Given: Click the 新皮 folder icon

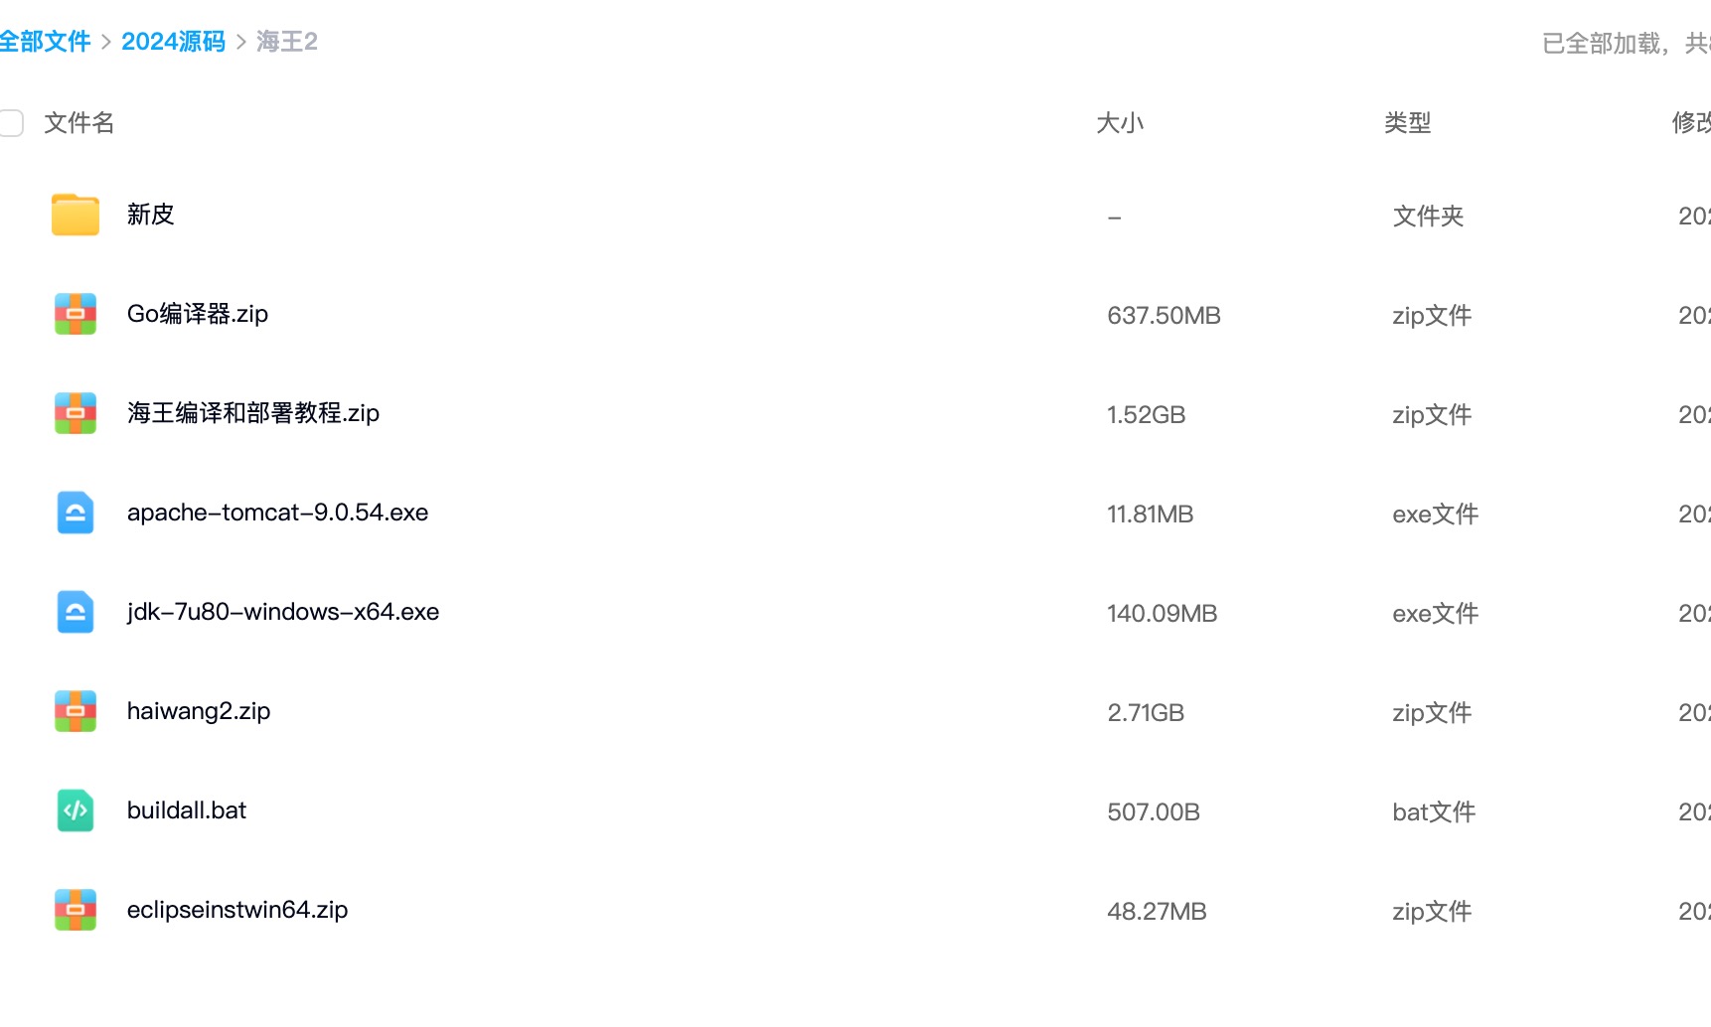Looking at the screenshot, I should tap(76, 215).
